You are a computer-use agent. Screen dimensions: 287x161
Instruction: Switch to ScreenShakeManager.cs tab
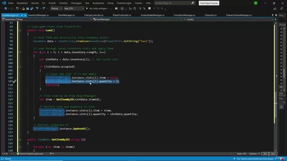152,15
